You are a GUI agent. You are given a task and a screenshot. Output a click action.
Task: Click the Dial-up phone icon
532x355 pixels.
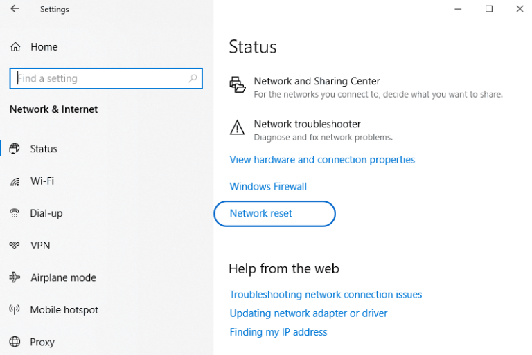15,213
